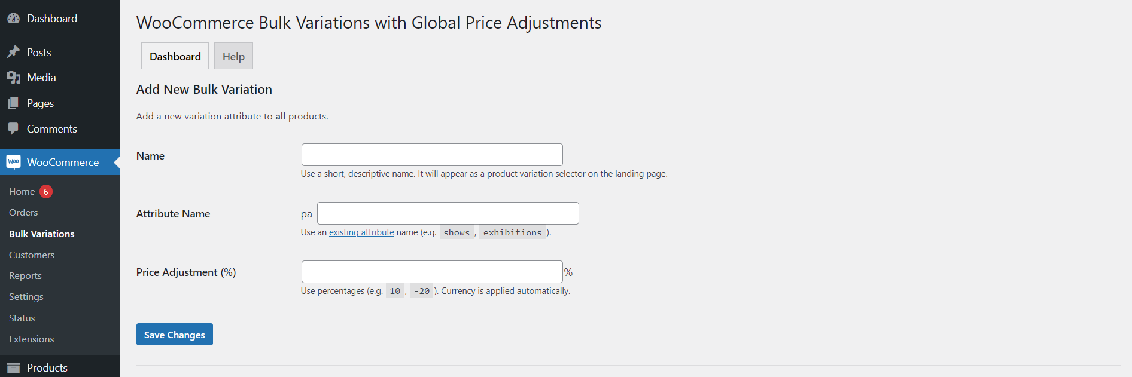Click the Comments speech bubble icon
The height and width of the screenshot is (377, 1132).
13,129
